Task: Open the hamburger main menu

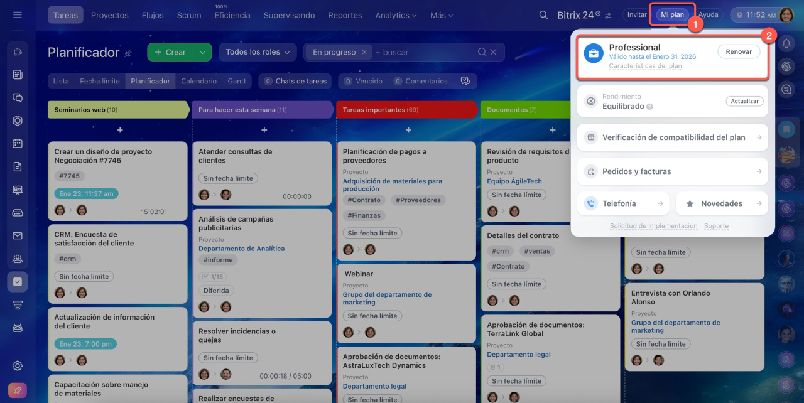Action: point(18,15)
